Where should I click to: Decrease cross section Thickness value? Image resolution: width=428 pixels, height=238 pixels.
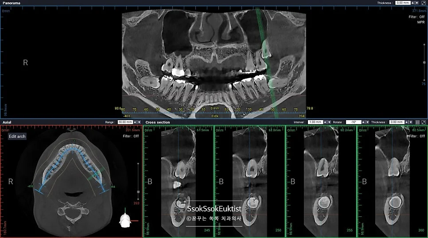pos(411,122)
